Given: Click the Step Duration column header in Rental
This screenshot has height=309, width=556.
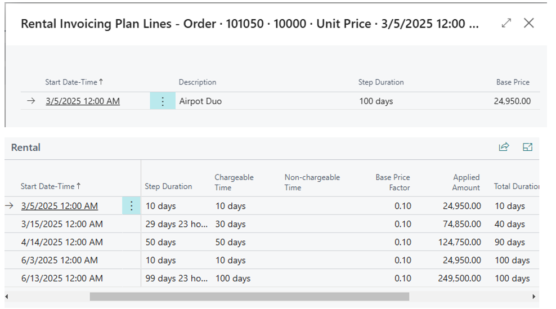Looking at the screenshot, I should (x=168, y=186).
